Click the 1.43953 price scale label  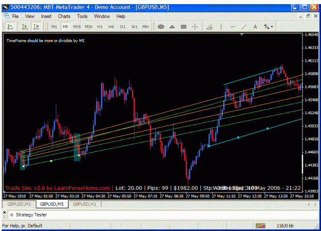pos(312,191)
